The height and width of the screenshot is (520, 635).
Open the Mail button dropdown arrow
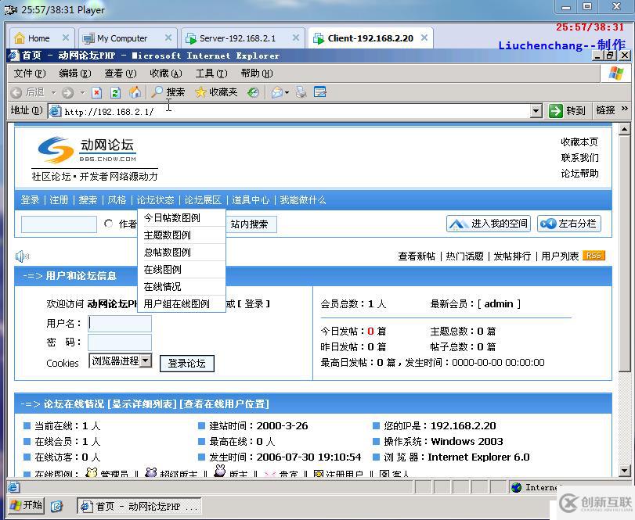tap(287, 92)
